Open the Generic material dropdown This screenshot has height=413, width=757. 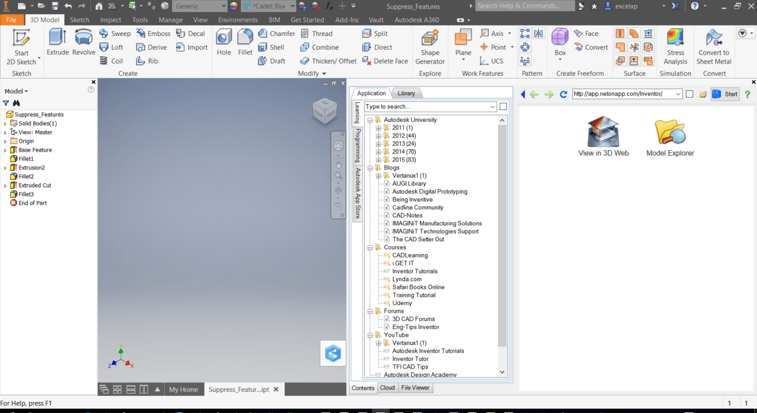[223, 6]
